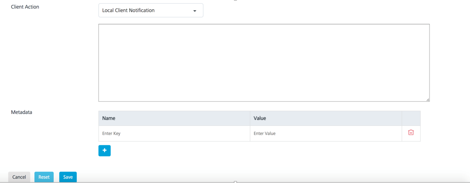The height and width of the screenshot is (183, 470).
Task: Focus the large notification message text area
Action: (264, 63)
